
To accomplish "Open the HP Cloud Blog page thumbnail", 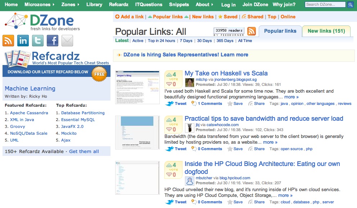I will (137, 178).
